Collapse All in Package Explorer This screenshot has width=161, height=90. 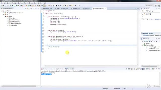26,8
